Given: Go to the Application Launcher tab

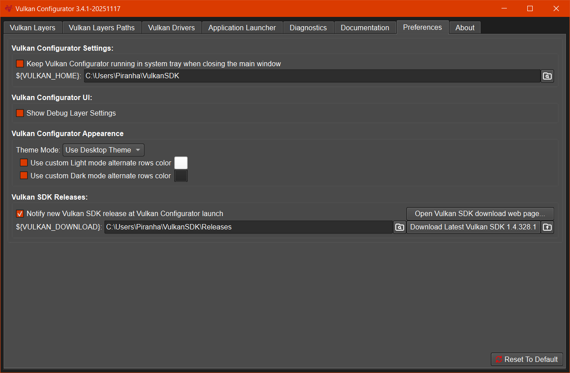Looking at the screenshot, I should click(242, 28).
